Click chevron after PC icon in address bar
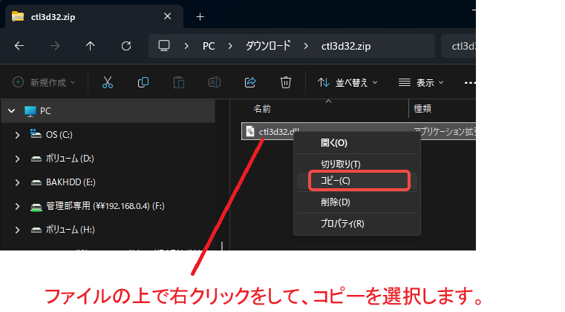 pos(186,46)
